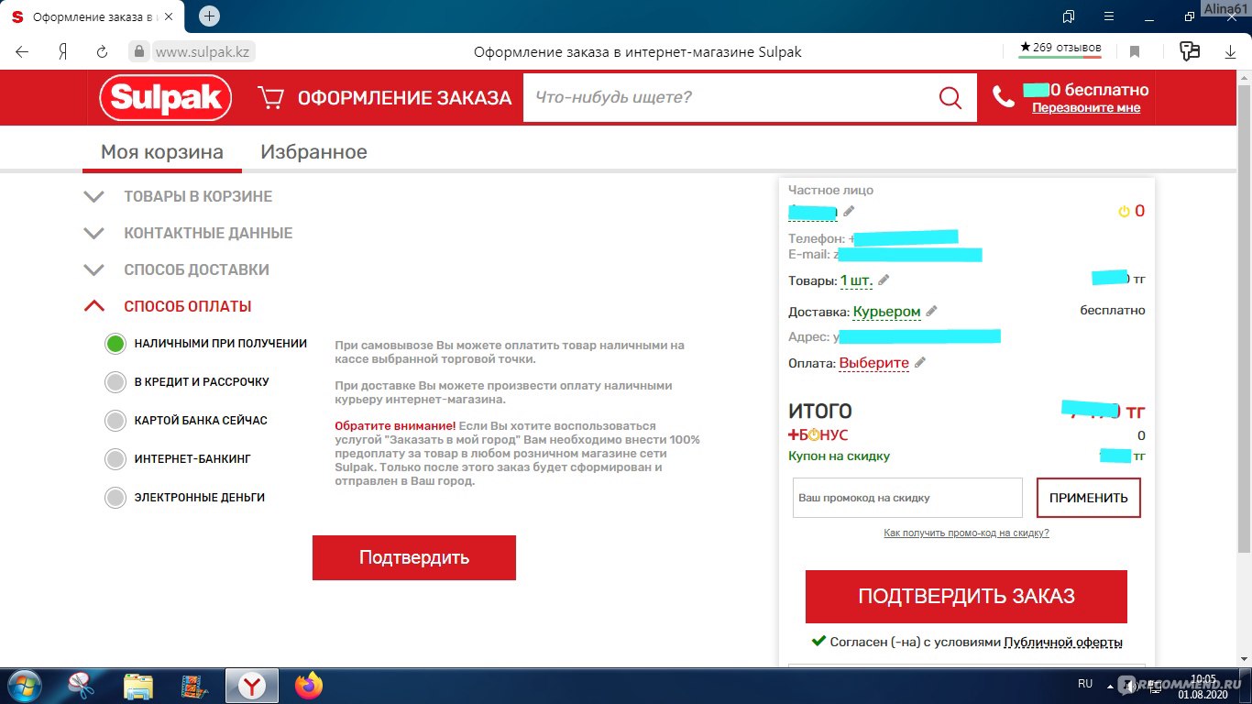Click the red 'Подтвердить' button
1252x704 pixels.
414,557
